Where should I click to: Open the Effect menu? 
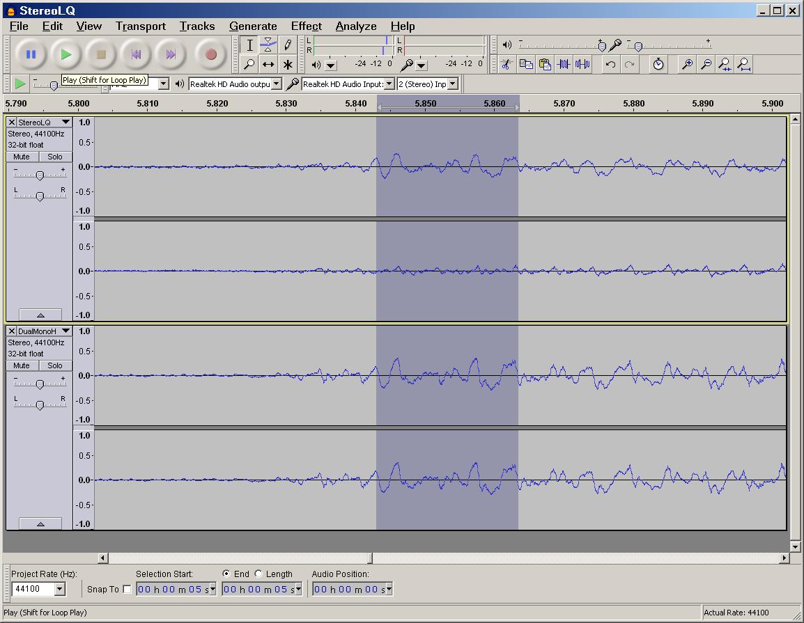pos(306,26)
